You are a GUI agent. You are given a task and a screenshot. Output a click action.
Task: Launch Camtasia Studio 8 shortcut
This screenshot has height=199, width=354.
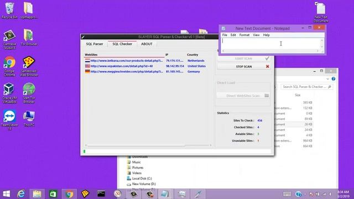pyautogui.click(x=9, y=39)
